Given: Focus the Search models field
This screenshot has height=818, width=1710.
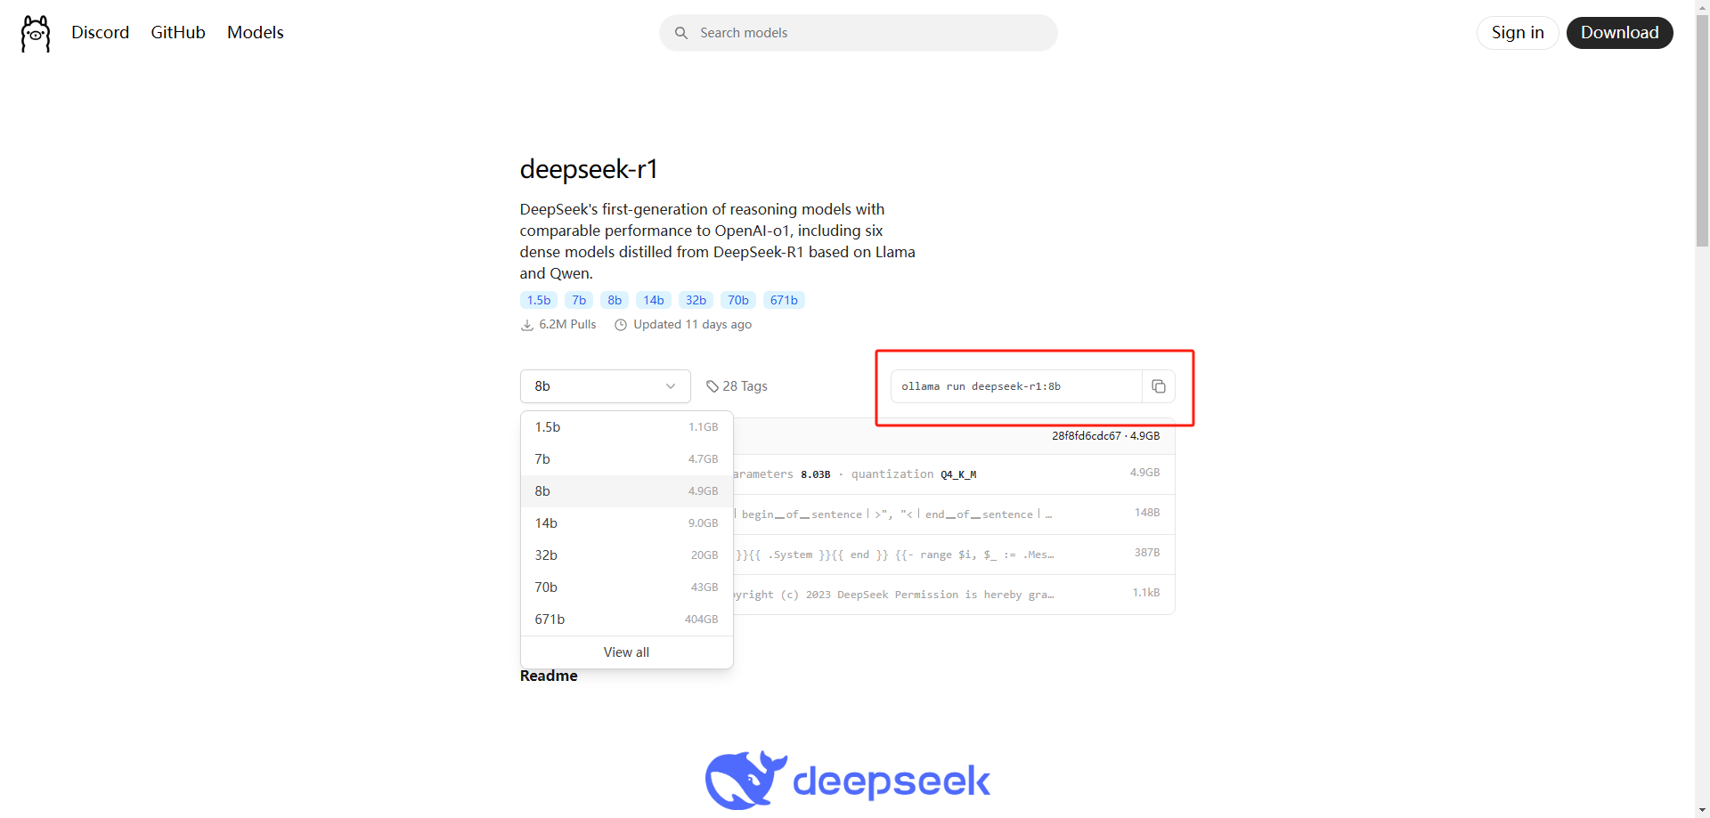Looking at the screenshot, I should [859, 33].
